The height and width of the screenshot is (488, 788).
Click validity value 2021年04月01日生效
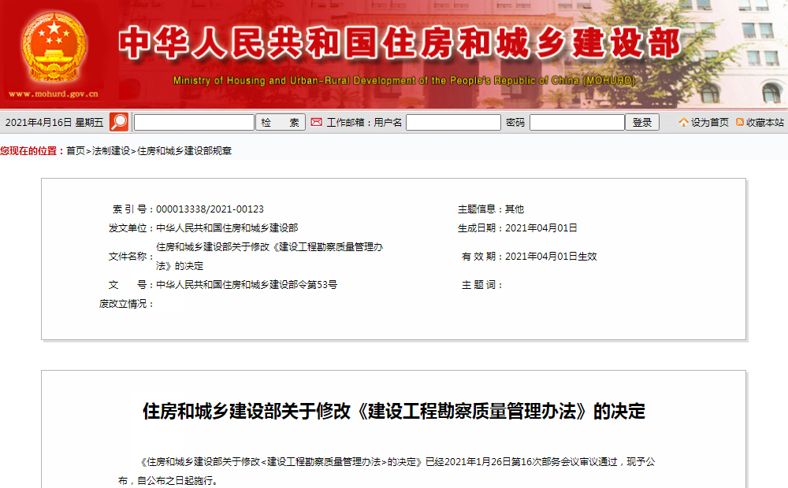551,256
